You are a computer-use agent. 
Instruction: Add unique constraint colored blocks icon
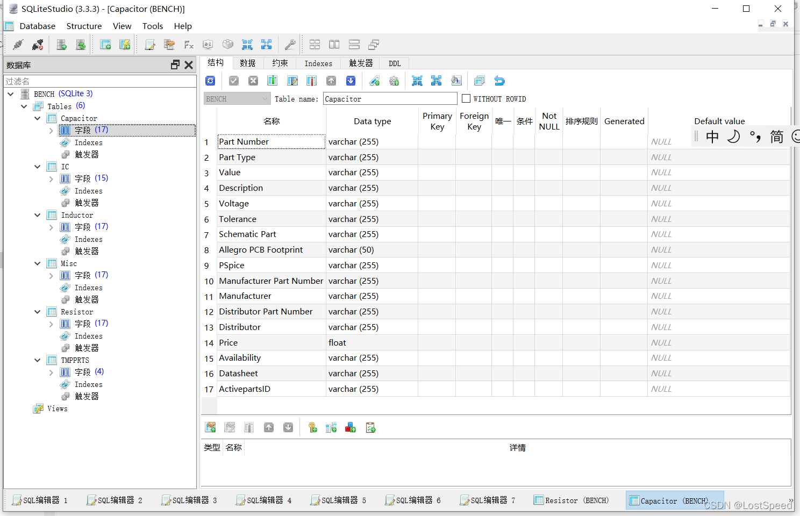click(351, 427)
